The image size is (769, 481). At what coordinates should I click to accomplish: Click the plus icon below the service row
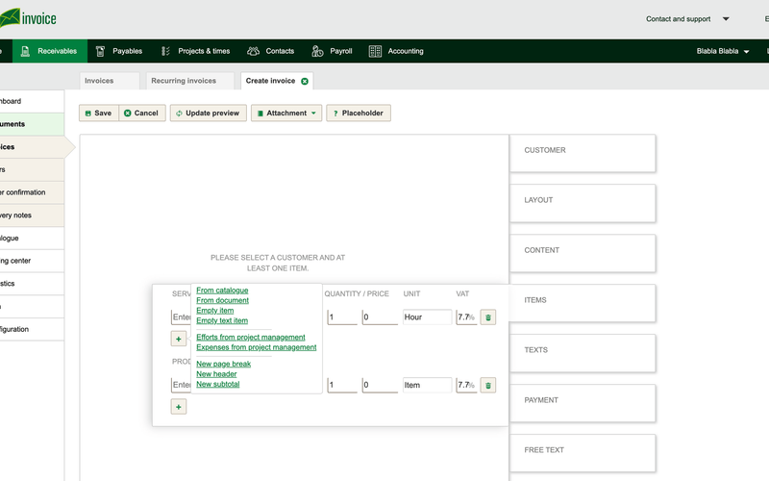click(x=179, y=339)
